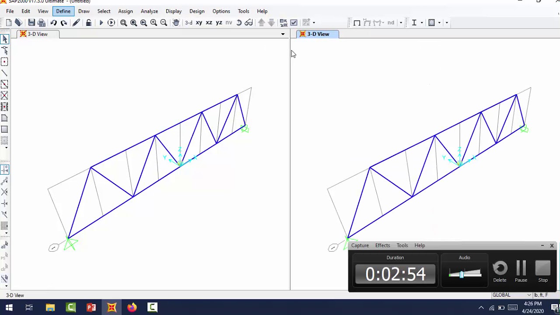This screenshot has height=315, width=560.
Task: Toggle the model lock padlock icon
Action: (88, 23)
